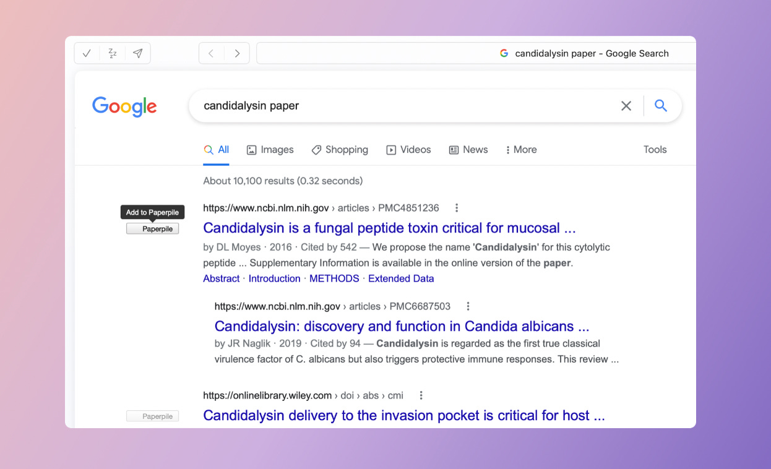The height and width of the screenshot is (469, 771).
Task: Open the Tools options
Action: (655, 150)
